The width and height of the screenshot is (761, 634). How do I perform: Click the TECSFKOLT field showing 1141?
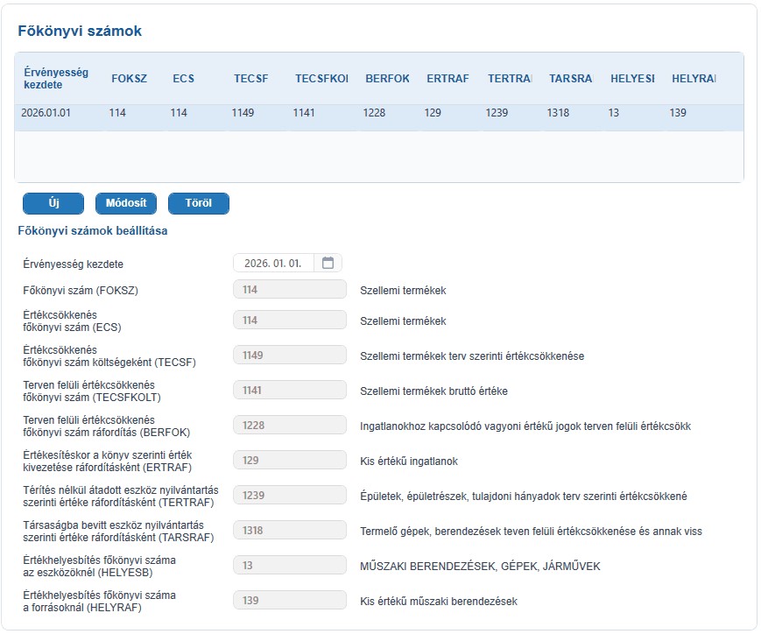[290, 391]
